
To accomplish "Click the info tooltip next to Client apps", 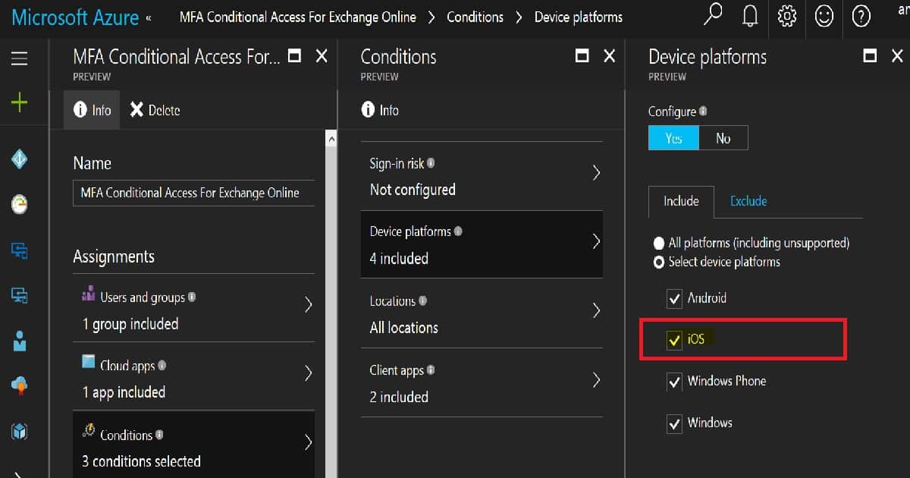I will (431, 370).
